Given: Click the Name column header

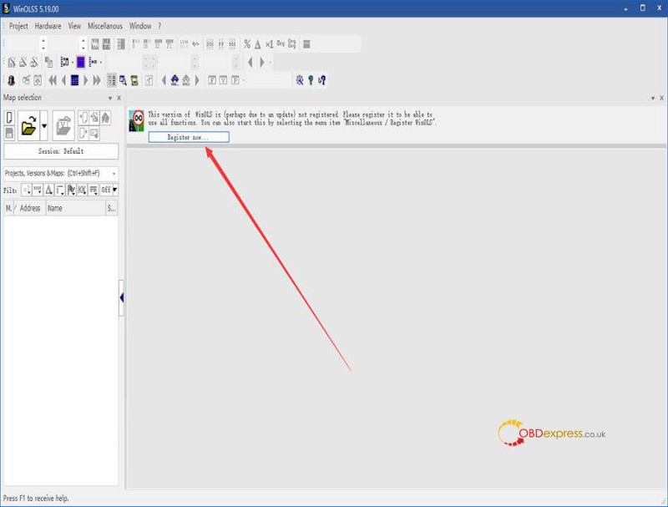Looking at the screenshot, I should (75, 208).
